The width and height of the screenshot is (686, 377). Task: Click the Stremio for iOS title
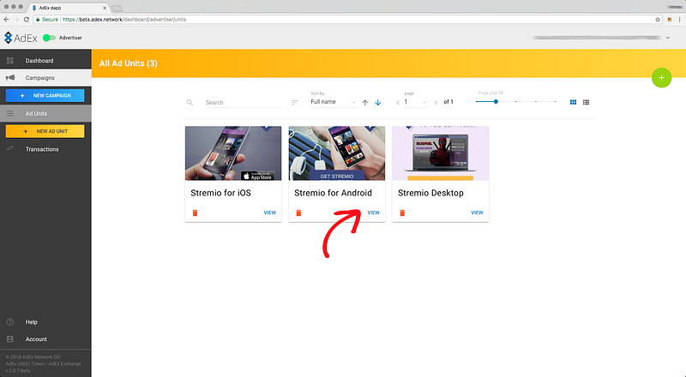coord(221,193)
